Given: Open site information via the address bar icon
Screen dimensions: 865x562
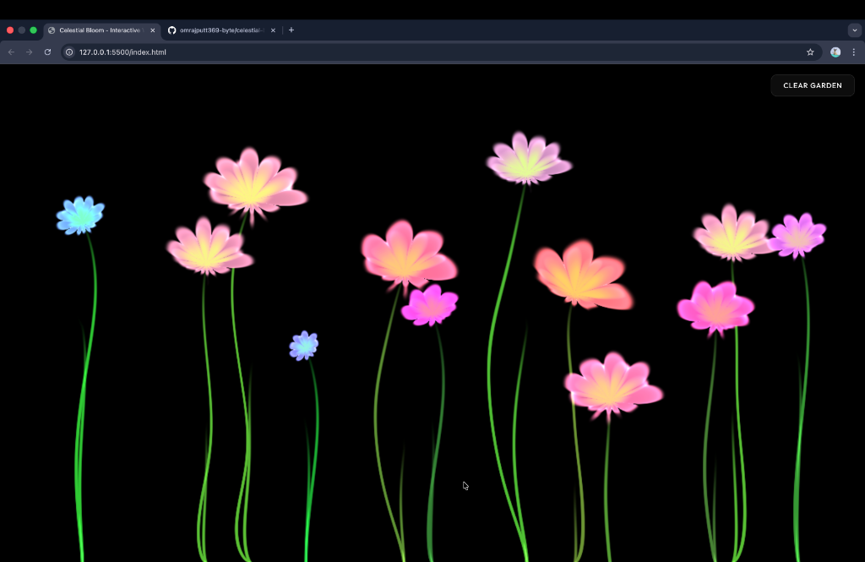Looking at the screenshot, I should click(x=68, y=52).
